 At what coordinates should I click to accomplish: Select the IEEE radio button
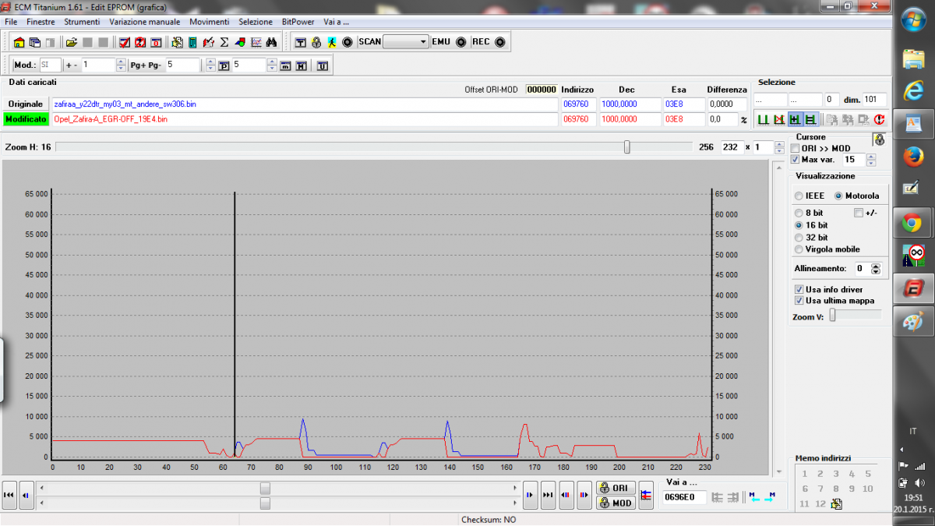coord(799,196)
